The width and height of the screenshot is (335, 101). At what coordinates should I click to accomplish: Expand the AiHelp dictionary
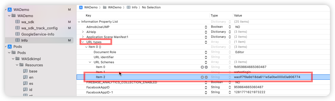pyautogui.click(x=83, y=32)
